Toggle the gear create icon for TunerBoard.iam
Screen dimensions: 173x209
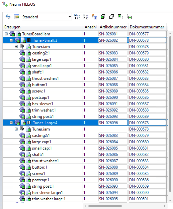[x=12, y=34]
